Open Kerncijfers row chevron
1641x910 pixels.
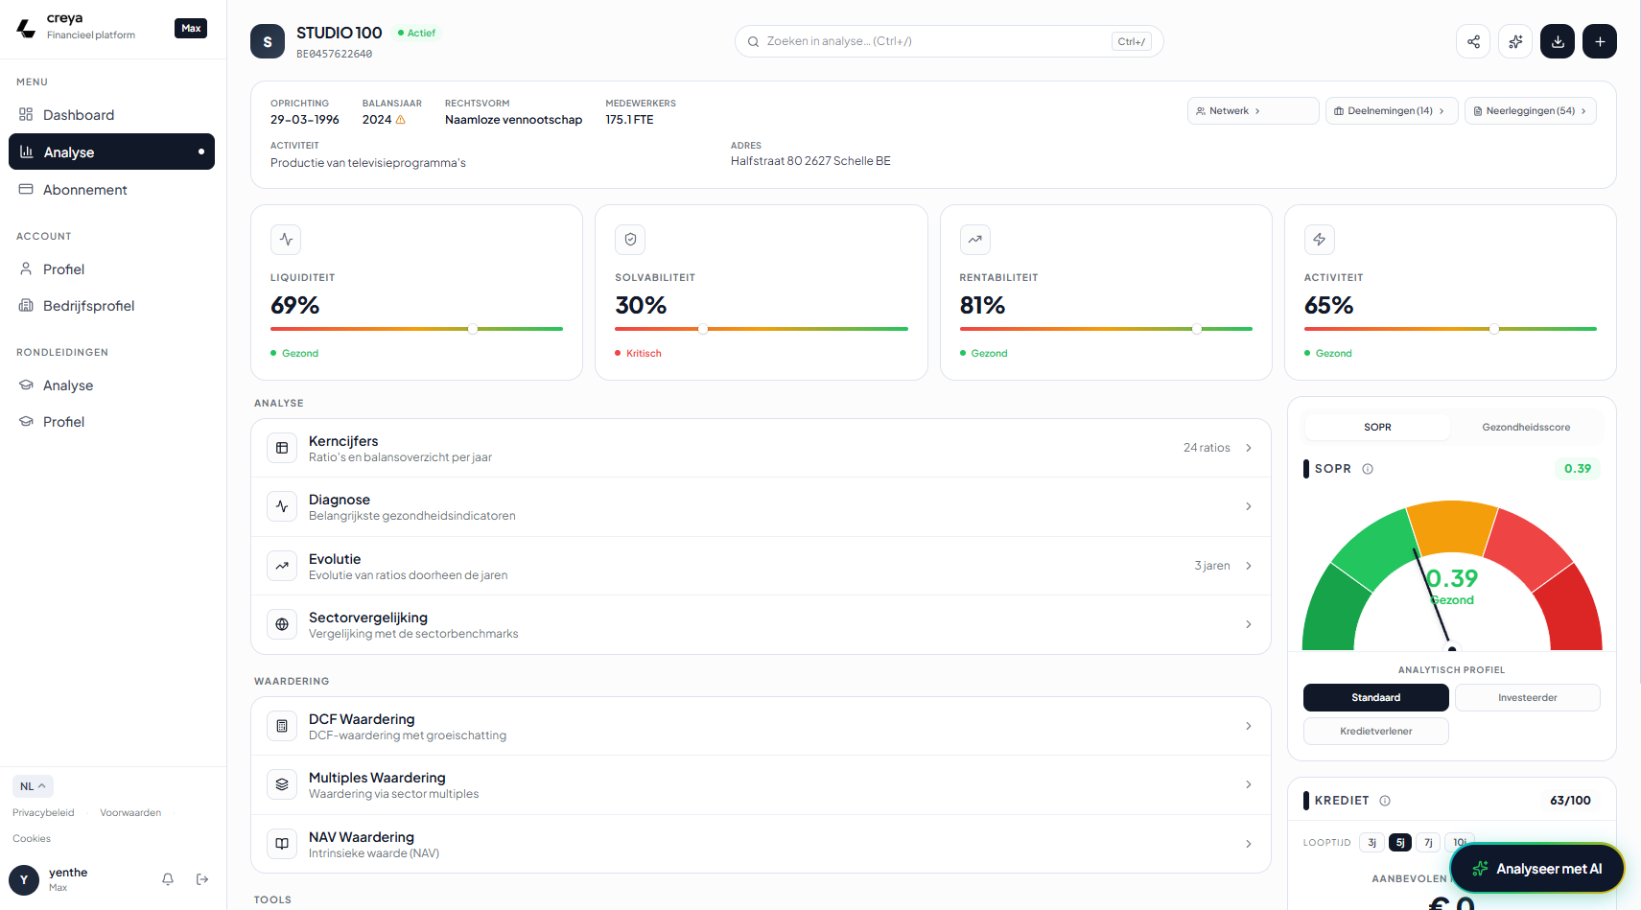tap(1249, 448)
